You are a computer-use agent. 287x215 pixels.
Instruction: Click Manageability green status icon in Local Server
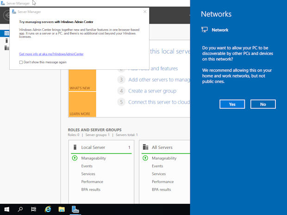click(75, 158)
